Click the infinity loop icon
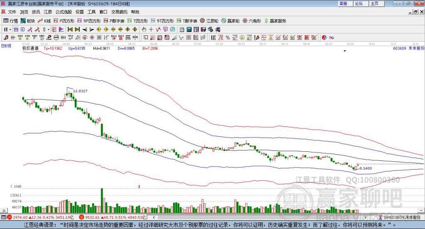Screen dimensions: 425x229 coord(332,37)
